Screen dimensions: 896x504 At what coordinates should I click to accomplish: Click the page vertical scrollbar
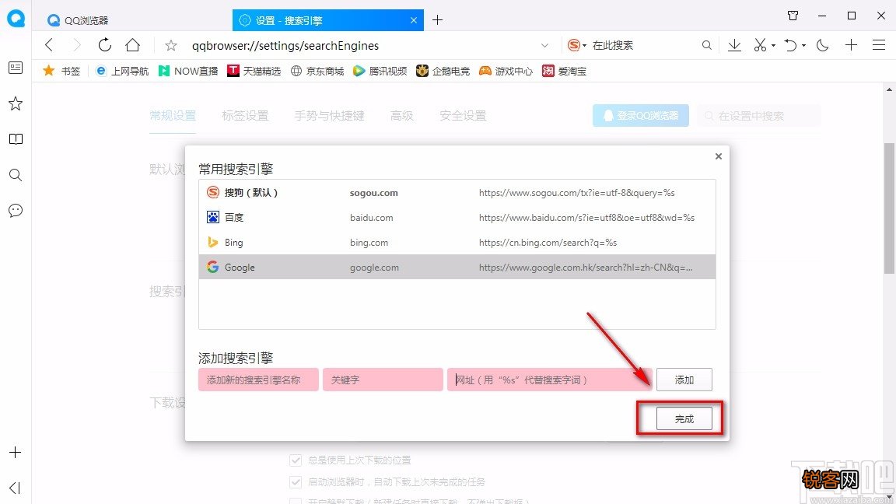[889, 208]
